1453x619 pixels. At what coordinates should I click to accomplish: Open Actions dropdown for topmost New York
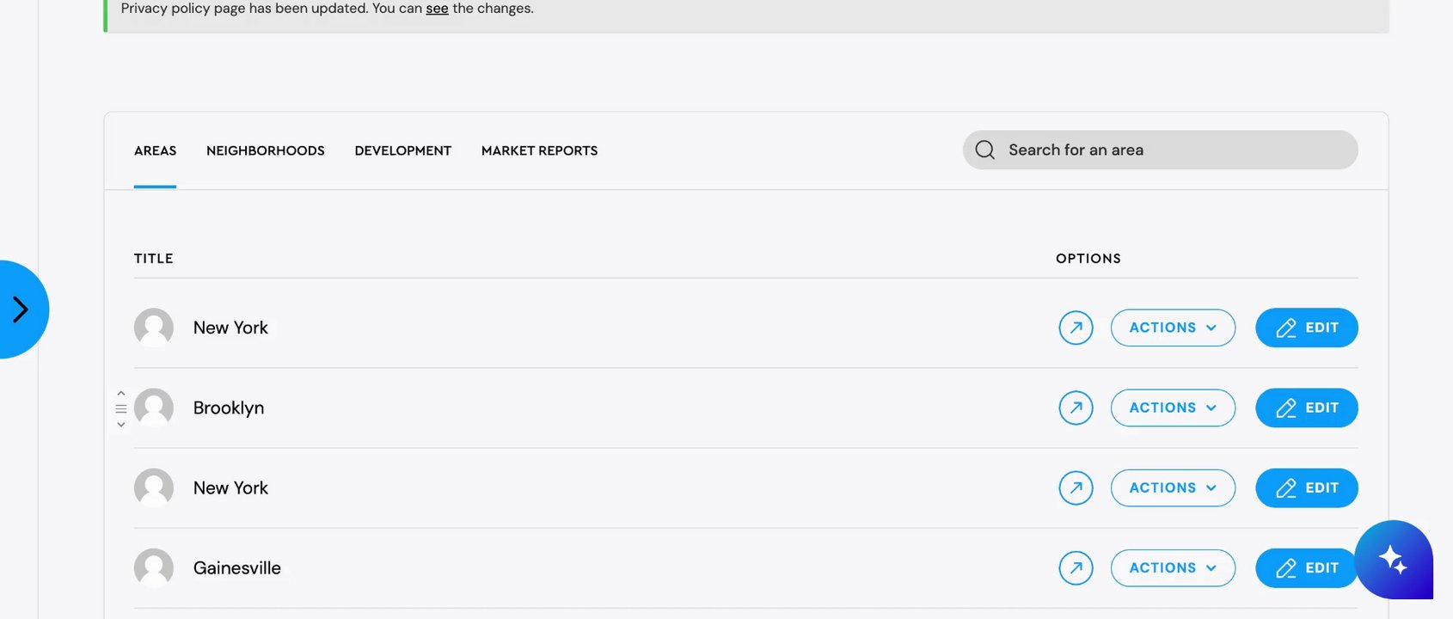pos(1173,328)
